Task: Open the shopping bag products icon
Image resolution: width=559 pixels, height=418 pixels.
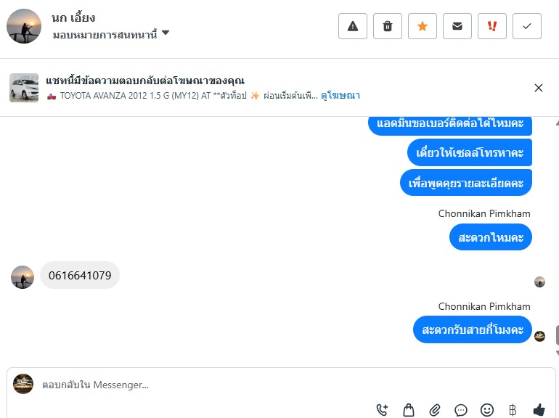Action: 409,410
